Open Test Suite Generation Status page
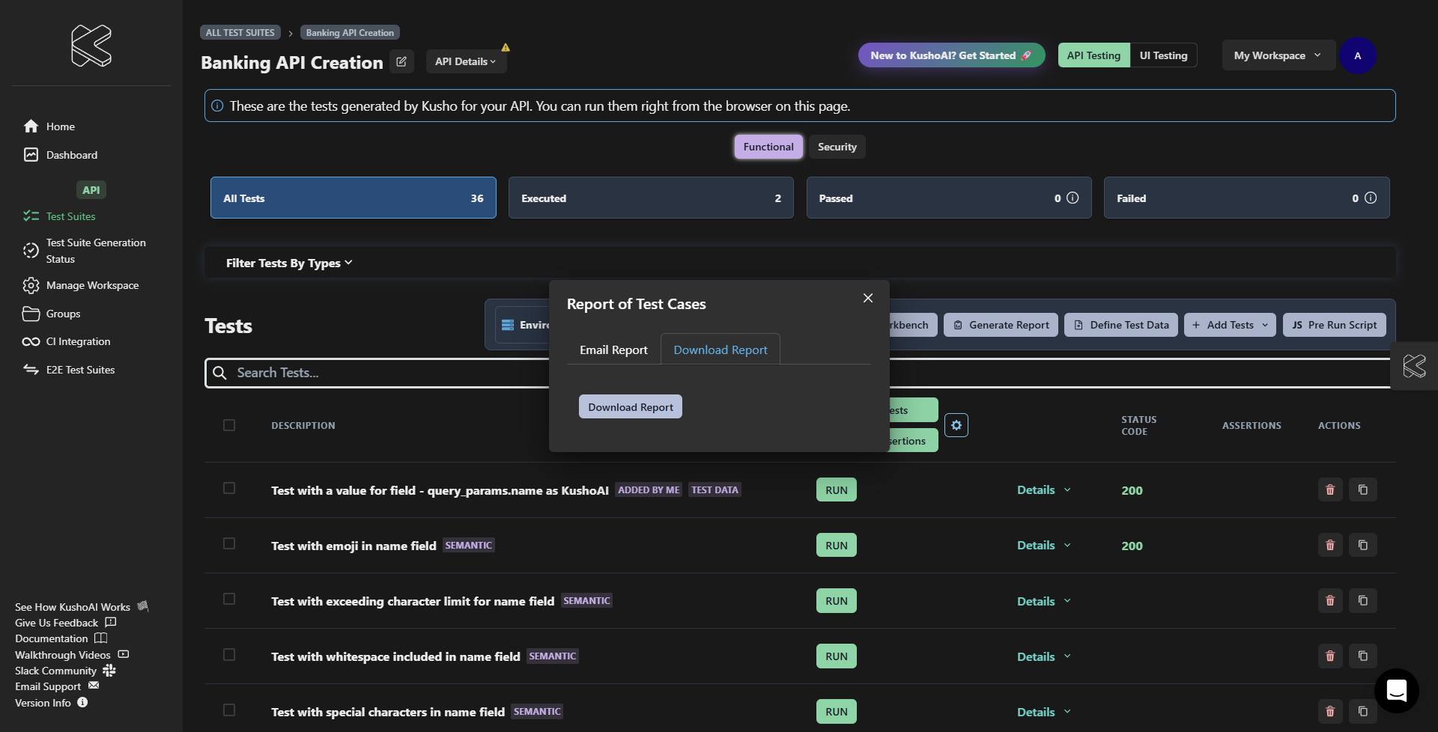This screenshot has height=732, width=1438. 85,251
